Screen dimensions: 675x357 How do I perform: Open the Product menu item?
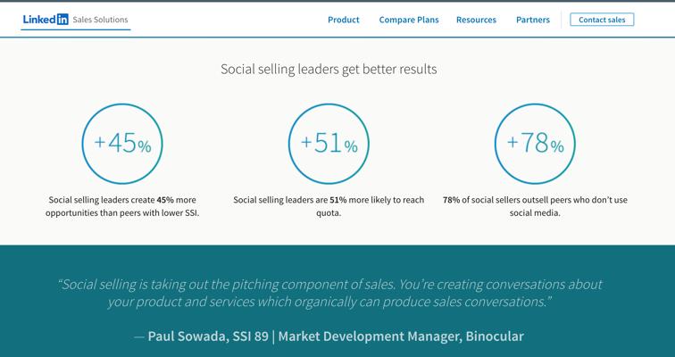[344, 20]
